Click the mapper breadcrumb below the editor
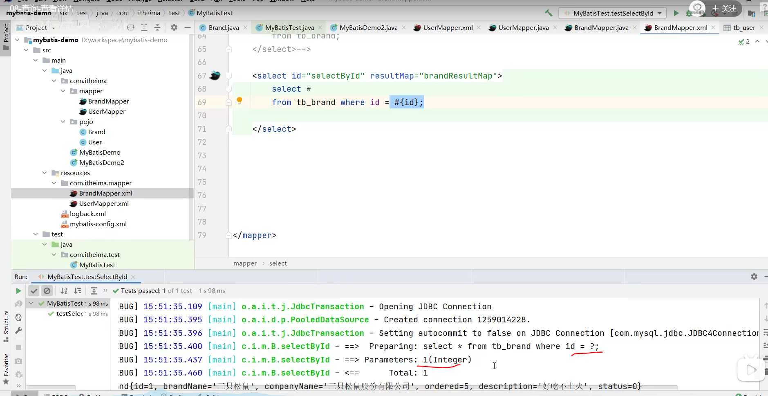This screenshot has height=396, width=768. click(245, 263)
